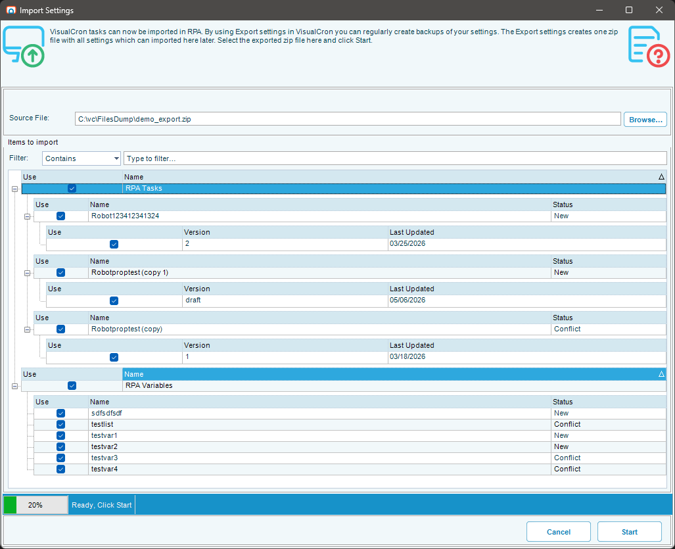Screen dimensions: 675x549
Task: Click the Browse... button
Action: tap(645, 119)
